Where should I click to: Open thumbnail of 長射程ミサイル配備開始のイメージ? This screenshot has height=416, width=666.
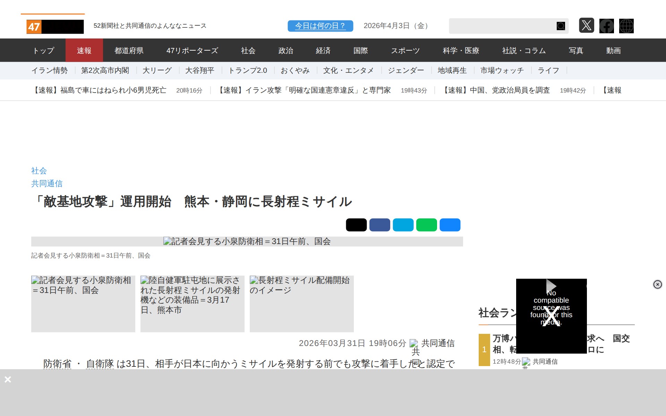[301, 304]
